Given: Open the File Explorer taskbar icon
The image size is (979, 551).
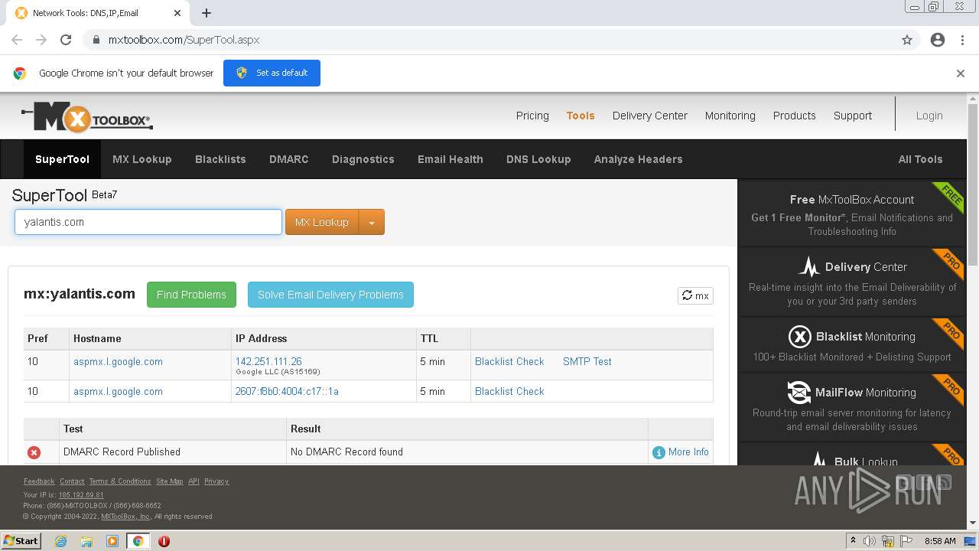Looking at the screenshot, I should [86, 541].
